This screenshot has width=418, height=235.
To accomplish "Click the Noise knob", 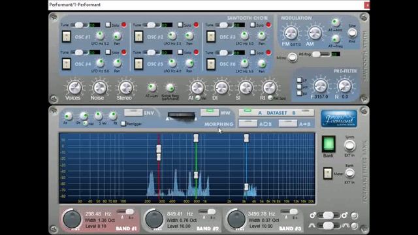I will coord(99,87).
